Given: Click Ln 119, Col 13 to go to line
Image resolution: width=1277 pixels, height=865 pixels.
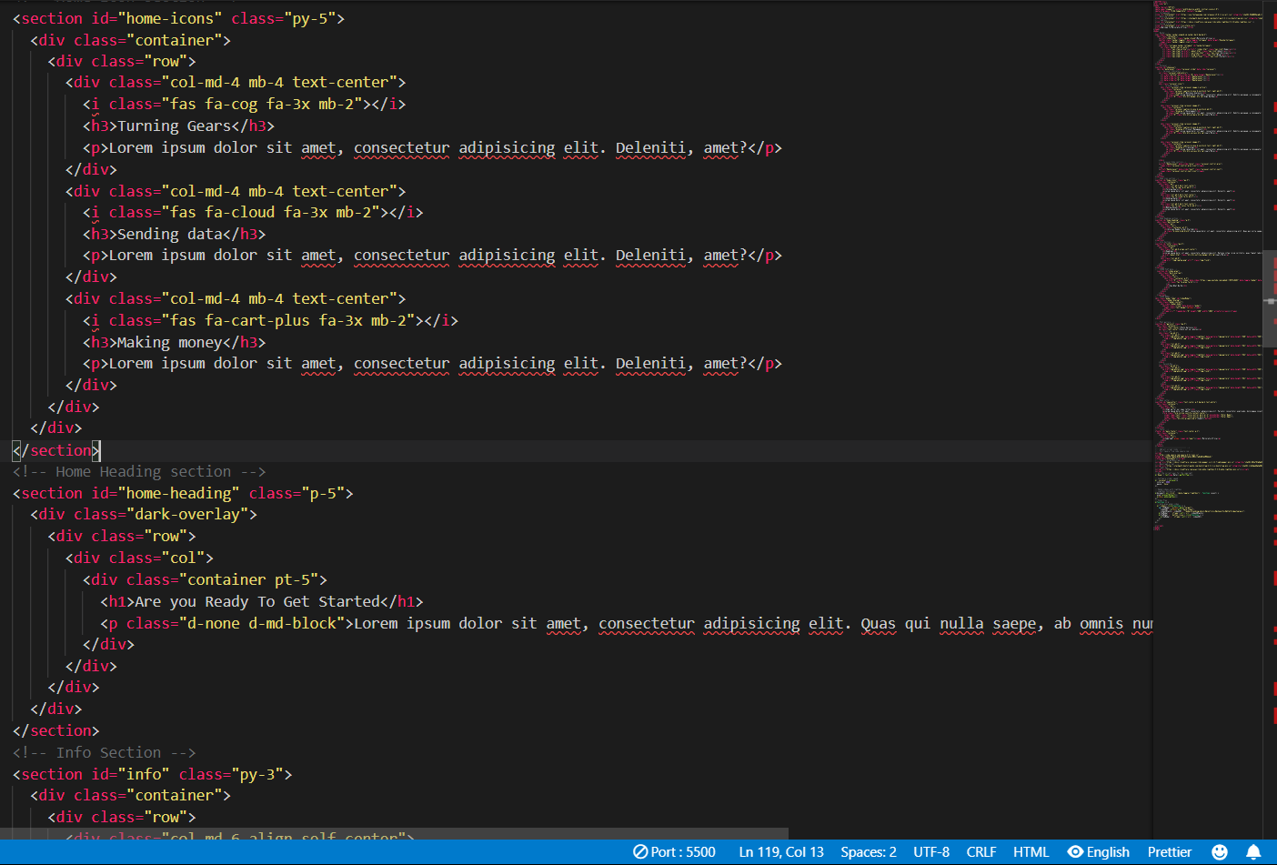Looking at the screenshot, I should click(780, 852).
